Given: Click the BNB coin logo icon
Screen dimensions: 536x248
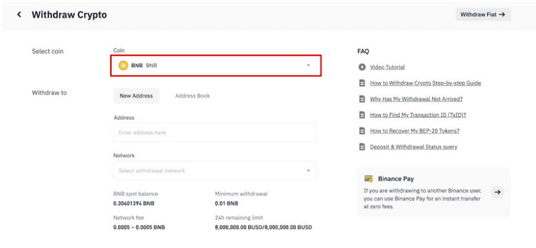Looking at the screenshot, I should click(123, 65).
